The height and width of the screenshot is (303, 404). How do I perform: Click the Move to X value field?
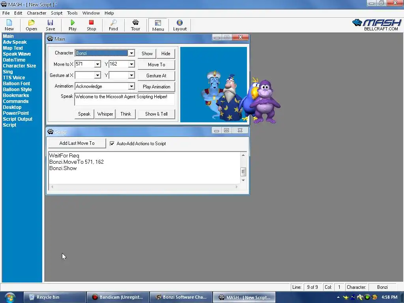84,64
